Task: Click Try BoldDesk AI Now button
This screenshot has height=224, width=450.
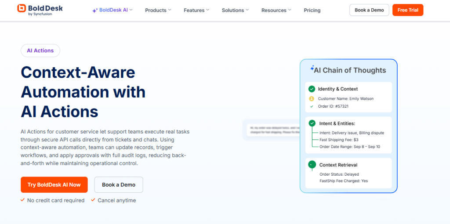Action: (x=54, y=185)
